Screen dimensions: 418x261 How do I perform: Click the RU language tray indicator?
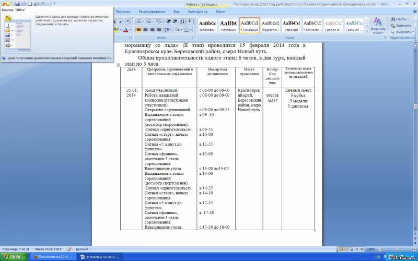[378, 257]
